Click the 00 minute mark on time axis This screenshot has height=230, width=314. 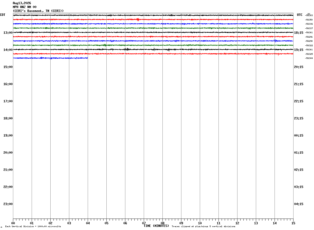[x=13, y=223]
